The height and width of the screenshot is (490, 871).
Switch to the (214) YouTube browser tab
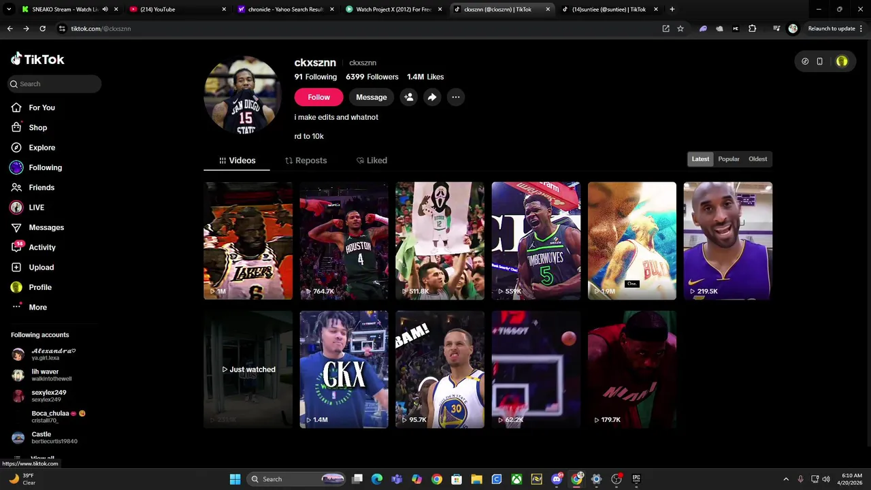[x=177, y=10]
